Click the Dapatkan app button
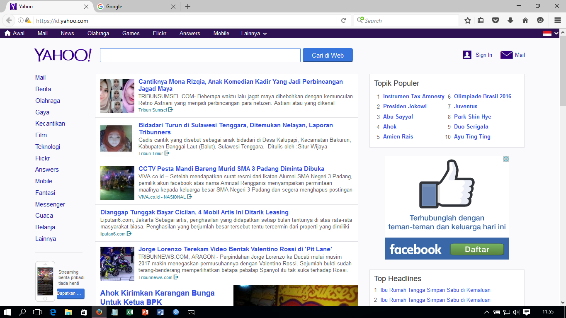 click(x=70, y=294)
